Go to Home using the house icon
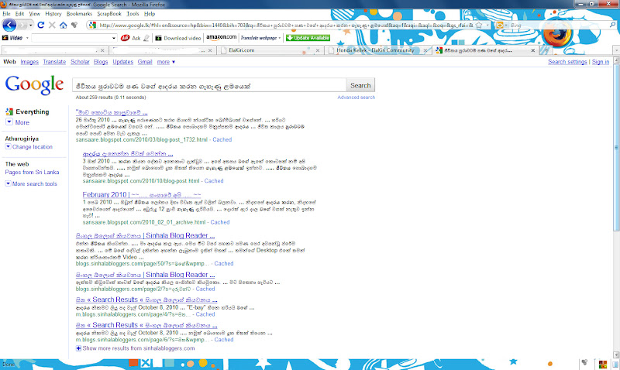Viewport: 620px width, 370px height. click(x=63, y=25)
